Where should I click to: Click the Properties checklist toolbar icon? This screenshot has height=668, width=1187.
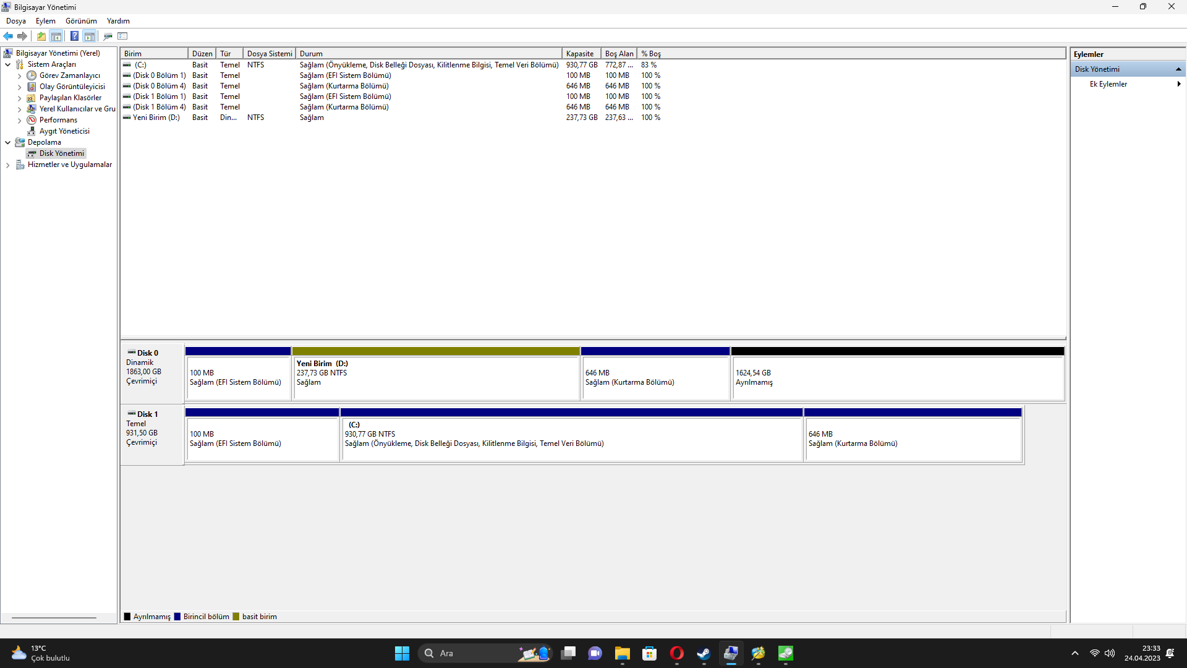tap(122, 36)
